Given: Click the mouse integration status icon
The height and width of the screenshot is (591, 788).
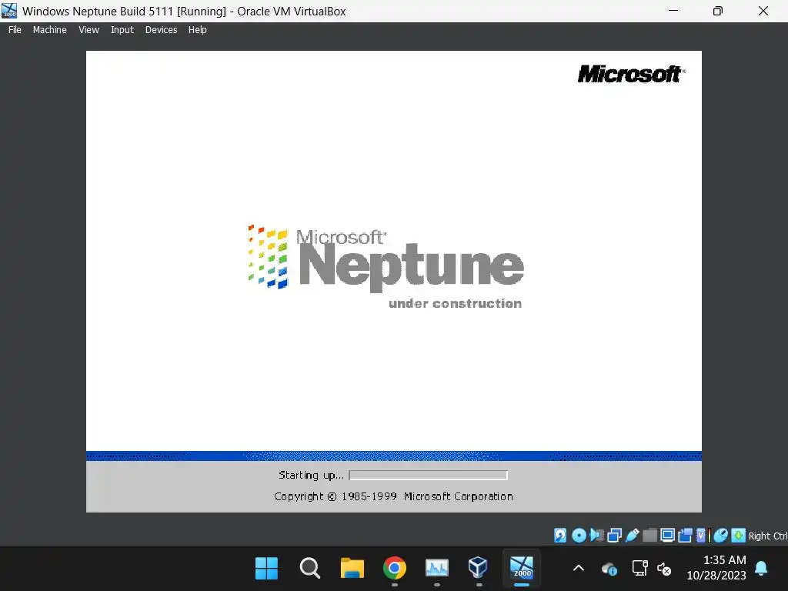Looking at the screenshot, I should [720, 536].
